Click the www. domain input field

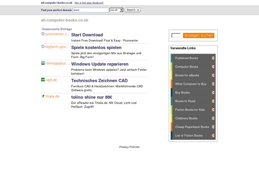coord(91,10)
